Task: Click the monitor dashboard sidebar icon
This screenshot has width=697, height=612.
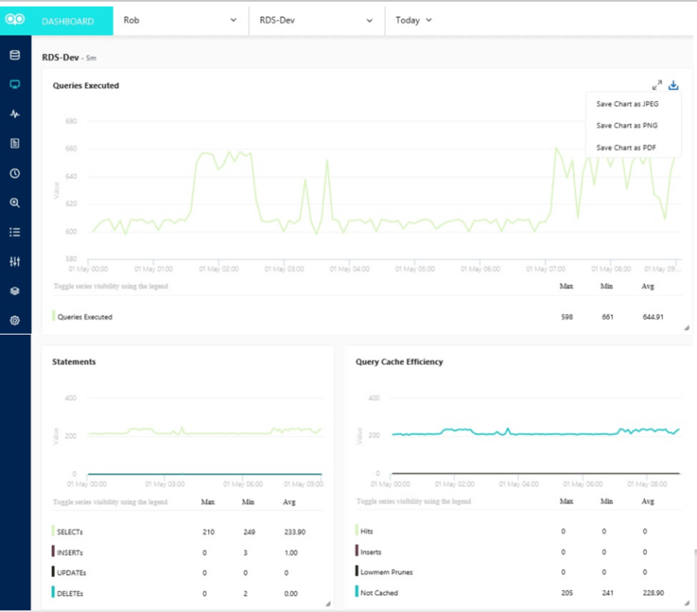Action: click(x=14, y=85)
